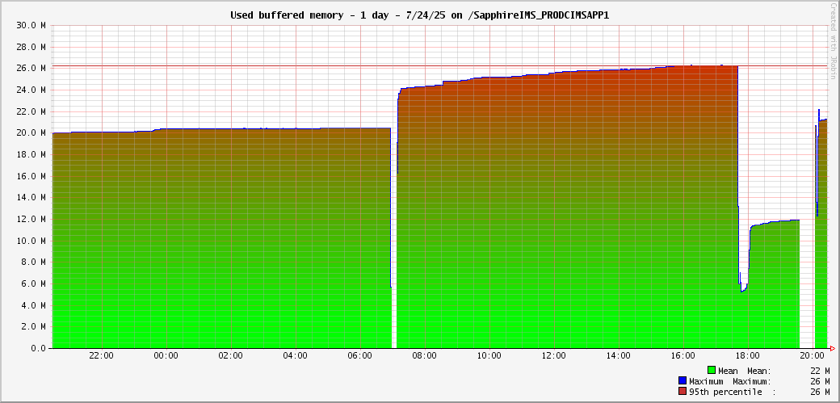Click the 04:00 time axis label
The height and width of the screenshot is (403, 840).
pyautogui.click(x=295, y=356)
